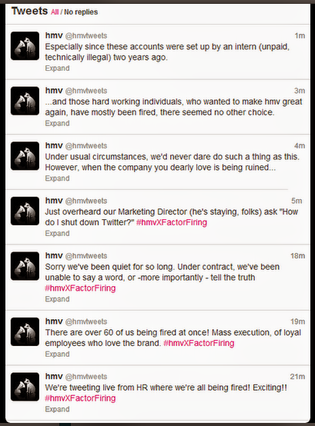Click hmv avatar on the 1m tweet
Screen dimensions: 315x426
25,45
